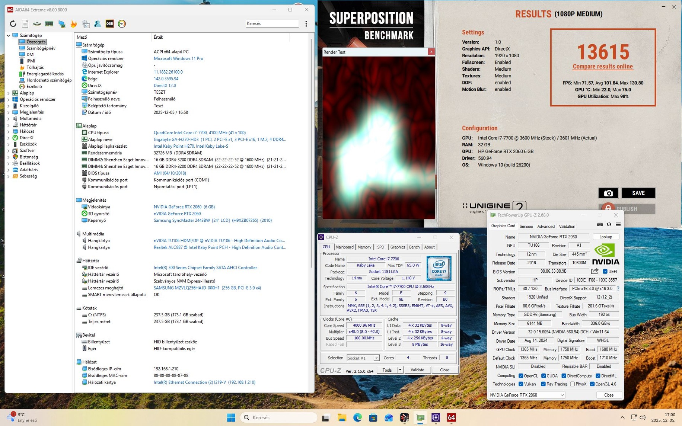Toggle the OpenCL checkbox in GPU-Z
Image resolution: width=682 pixels, height=426 pixels.
tap(521, 376)
